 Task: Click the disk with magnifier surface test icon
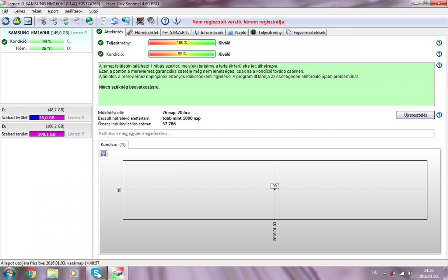[x=76, y=21]
